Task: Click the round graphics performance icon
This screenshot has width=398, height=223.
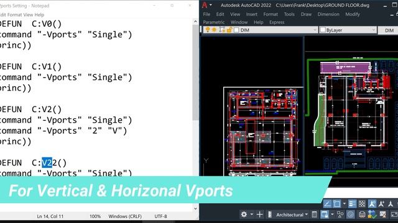Action: pyautogui.click(x=351, y=214)
